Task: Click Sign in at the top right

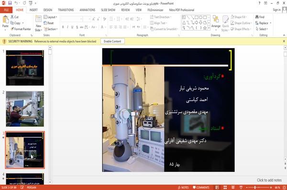Action: click(276, 10)
